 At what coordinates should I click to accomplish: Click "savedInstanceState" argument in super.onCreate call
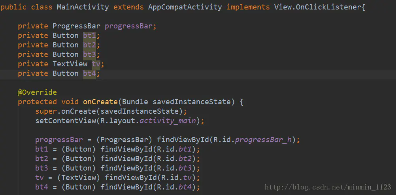pos(139,111)
